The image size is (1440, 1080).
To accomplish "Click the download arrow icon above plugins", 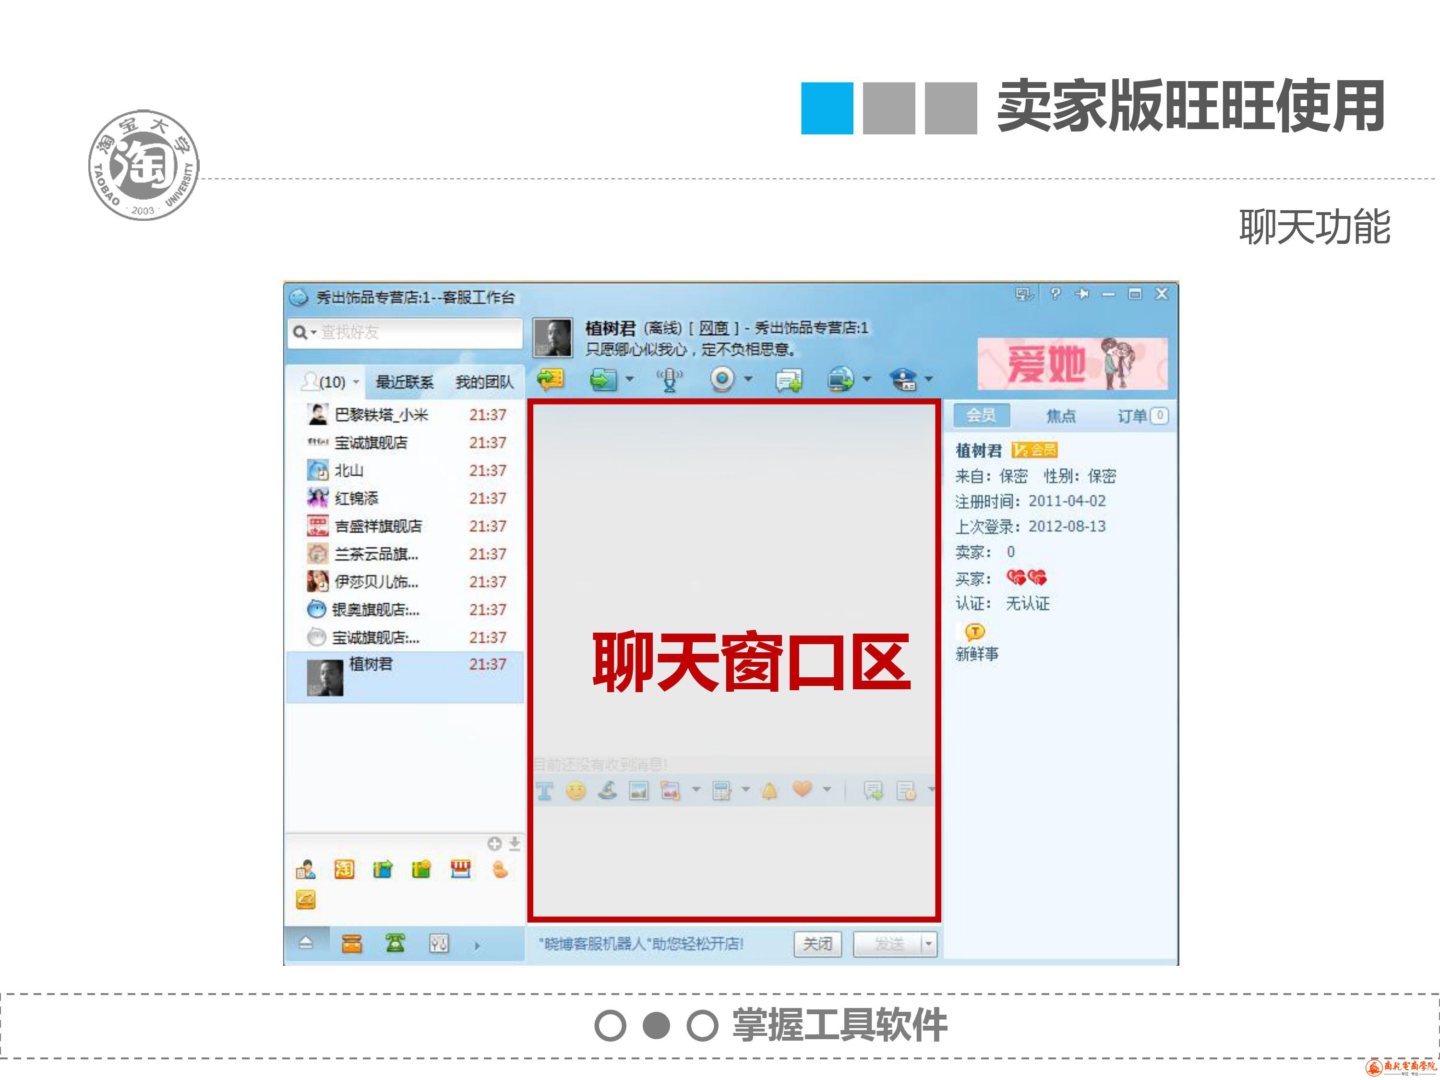I will [514, 844].
